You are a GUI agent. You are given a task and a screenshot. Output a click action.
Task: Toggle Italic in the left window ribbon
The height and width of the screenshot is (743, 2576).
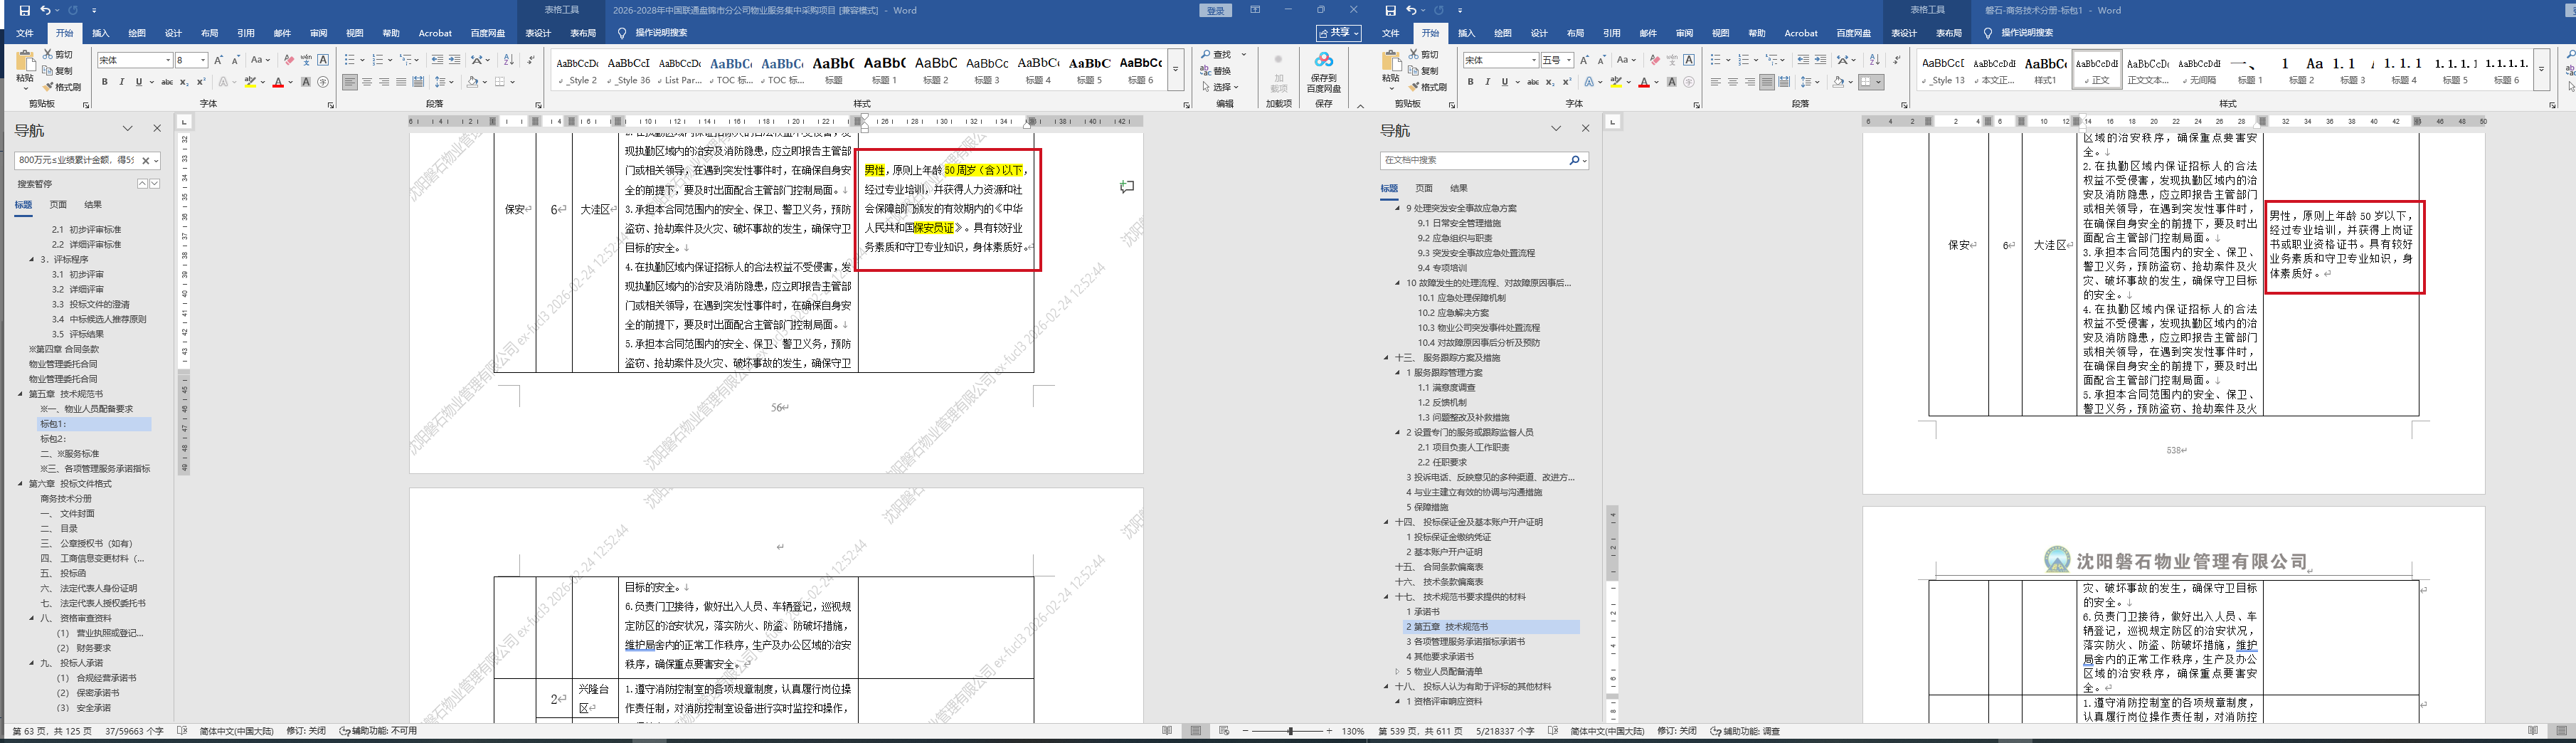coord(122,82)
